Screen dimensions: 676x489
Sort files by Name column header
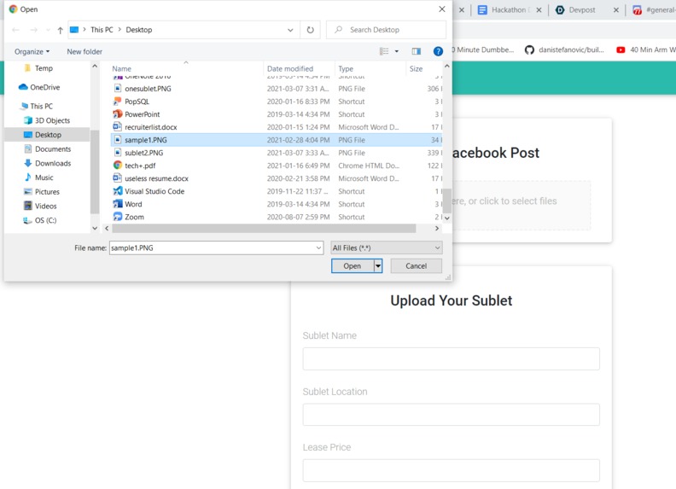tap(121, 68)
